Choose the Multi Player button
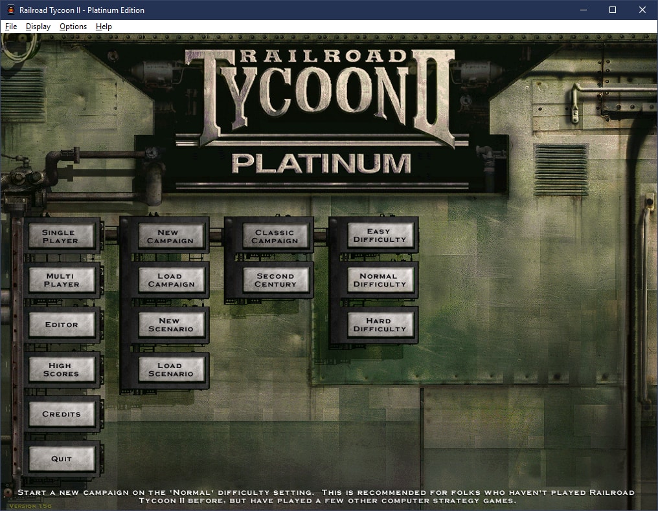 pos(62,280)
